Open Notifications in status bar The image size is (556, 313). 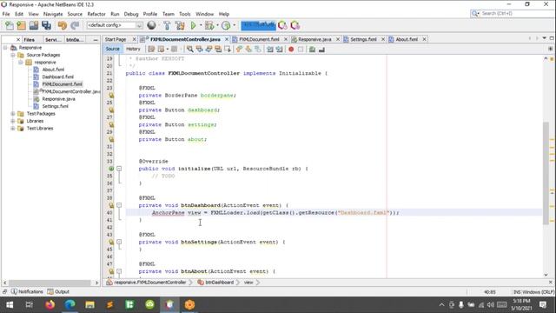click(x=27, y=292)
